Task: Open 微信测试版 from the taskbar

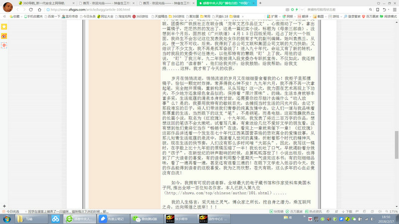Action: click(147, 219)
